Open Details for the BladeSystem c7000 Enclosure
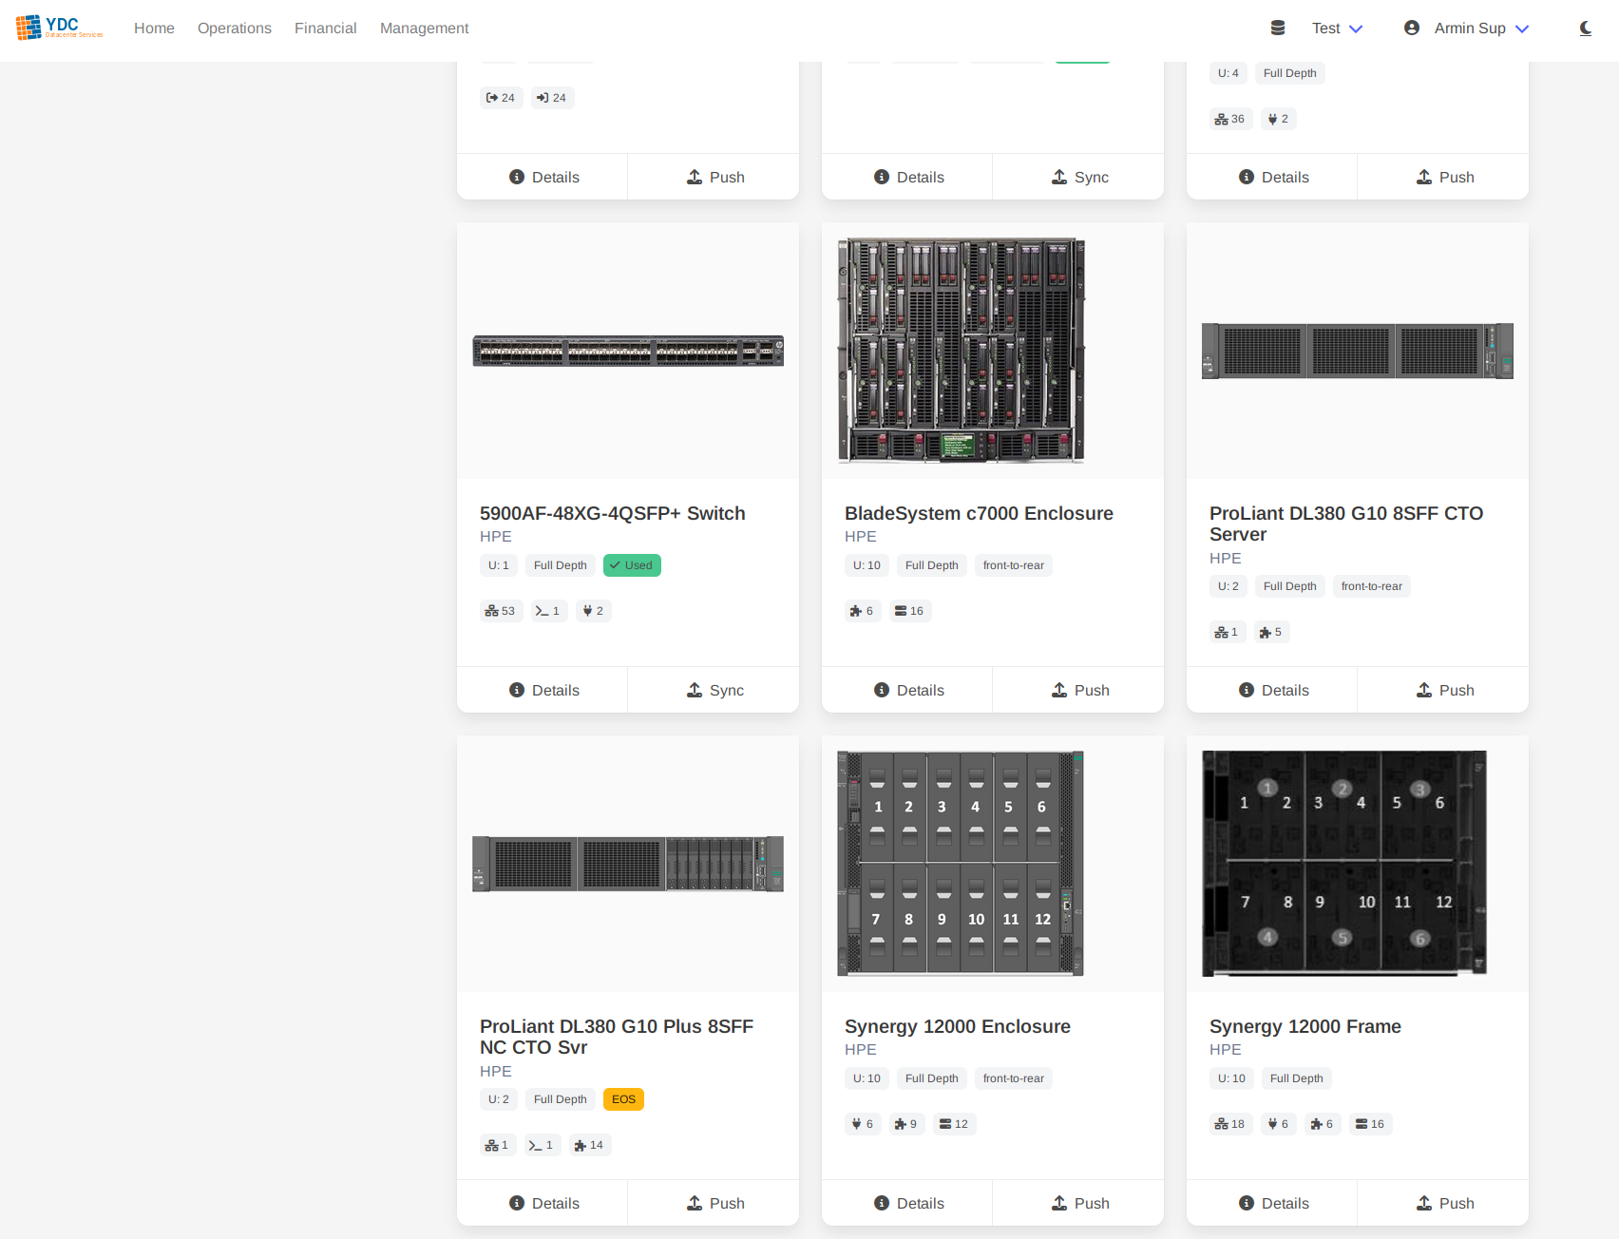The height and width of the screenshot is (1239, 1619). coord(907,690)
